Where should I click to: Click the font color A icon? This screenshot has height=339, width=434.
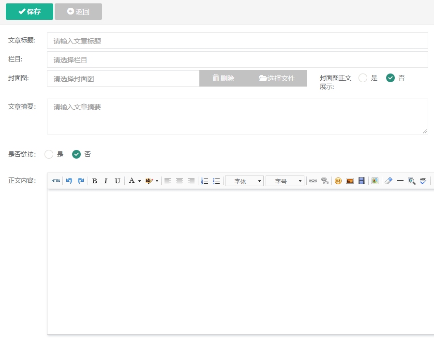132,181
